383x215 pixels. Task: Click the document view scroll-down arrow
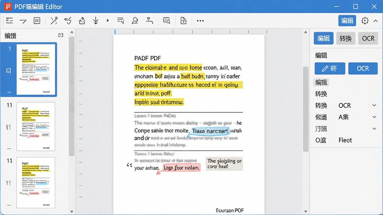click(x=306, y=211)
